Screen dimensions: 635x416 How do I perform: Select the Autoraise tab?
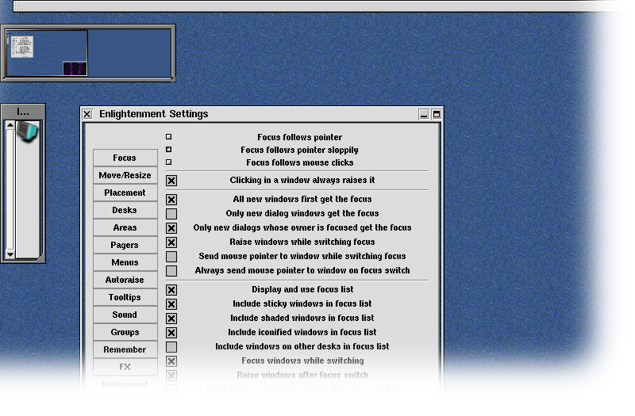tap(125, 280)
